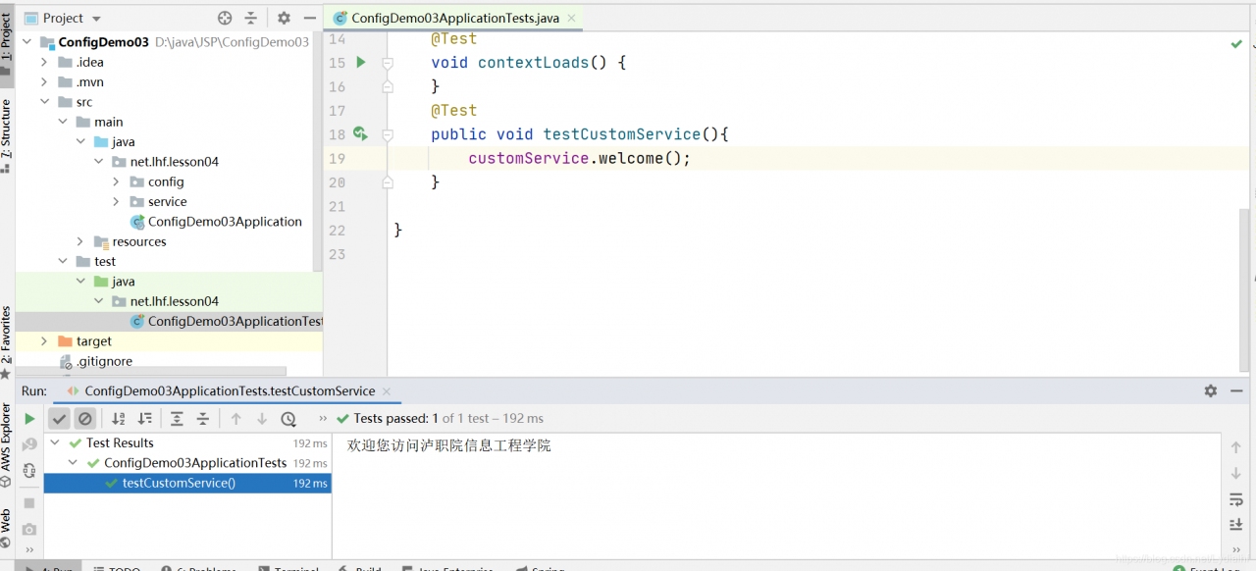This screenshot has width=1256, height=571.
Task: Toggle auto-test rerun icon
Action: tap(29, 471)
